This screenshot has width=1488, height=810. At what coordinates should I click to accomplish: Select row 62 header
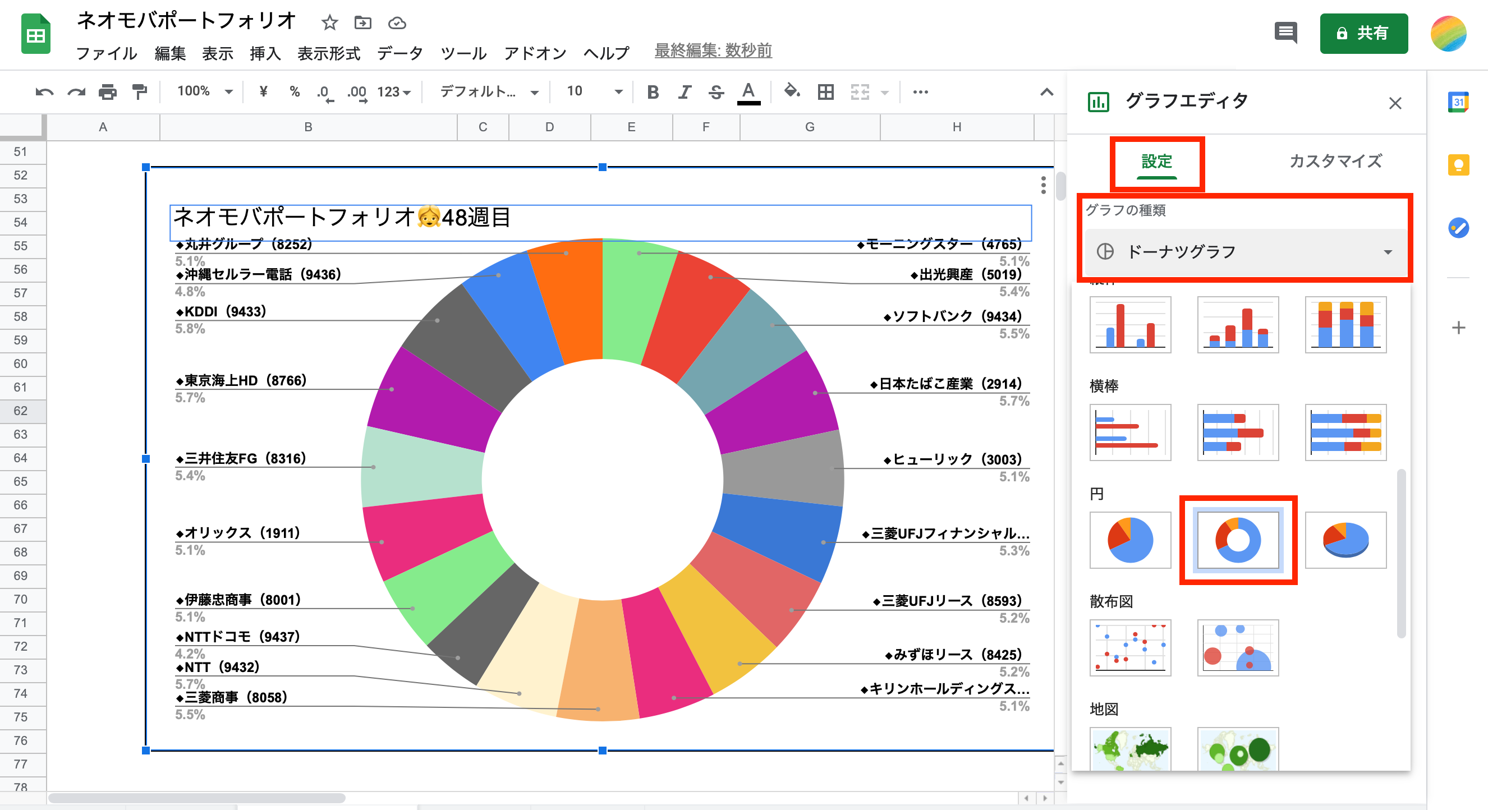pos(22,411)
